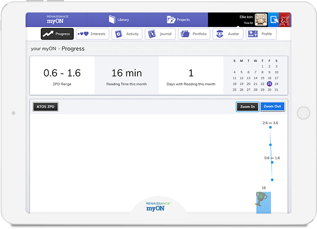Viewport: 317px width, 229px height.
Task: Click the ZPD Range 0.6 - 1.6 value
Action: (62, 73)
